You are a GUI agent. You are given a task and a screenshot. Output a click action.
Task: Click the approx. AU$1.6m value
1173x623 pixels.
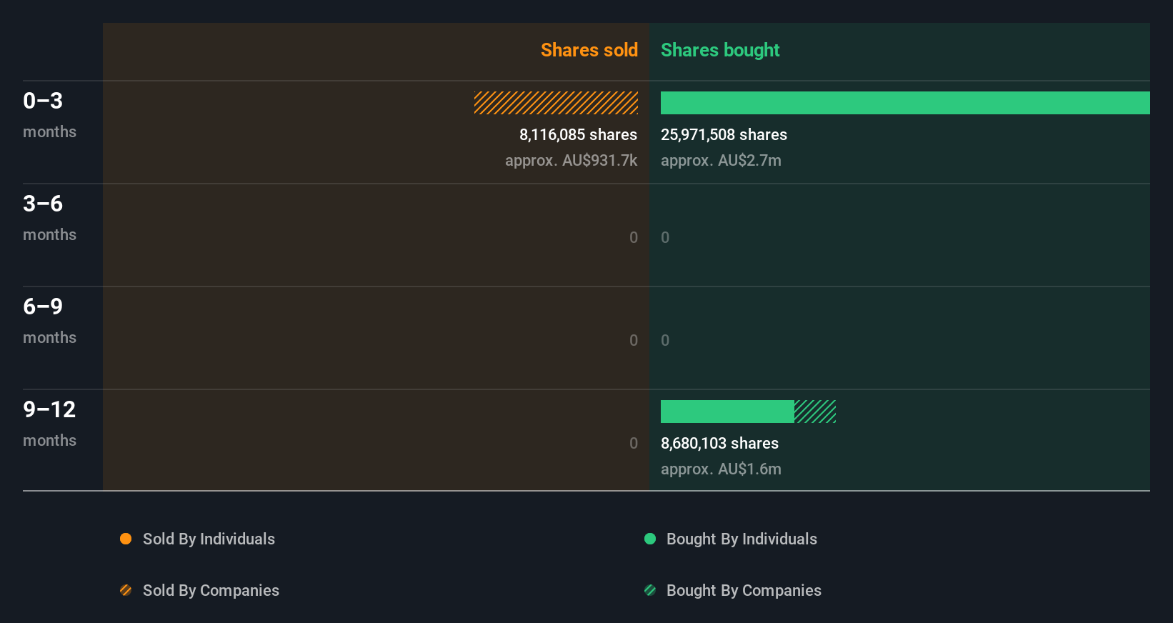(x=721, y=469)
